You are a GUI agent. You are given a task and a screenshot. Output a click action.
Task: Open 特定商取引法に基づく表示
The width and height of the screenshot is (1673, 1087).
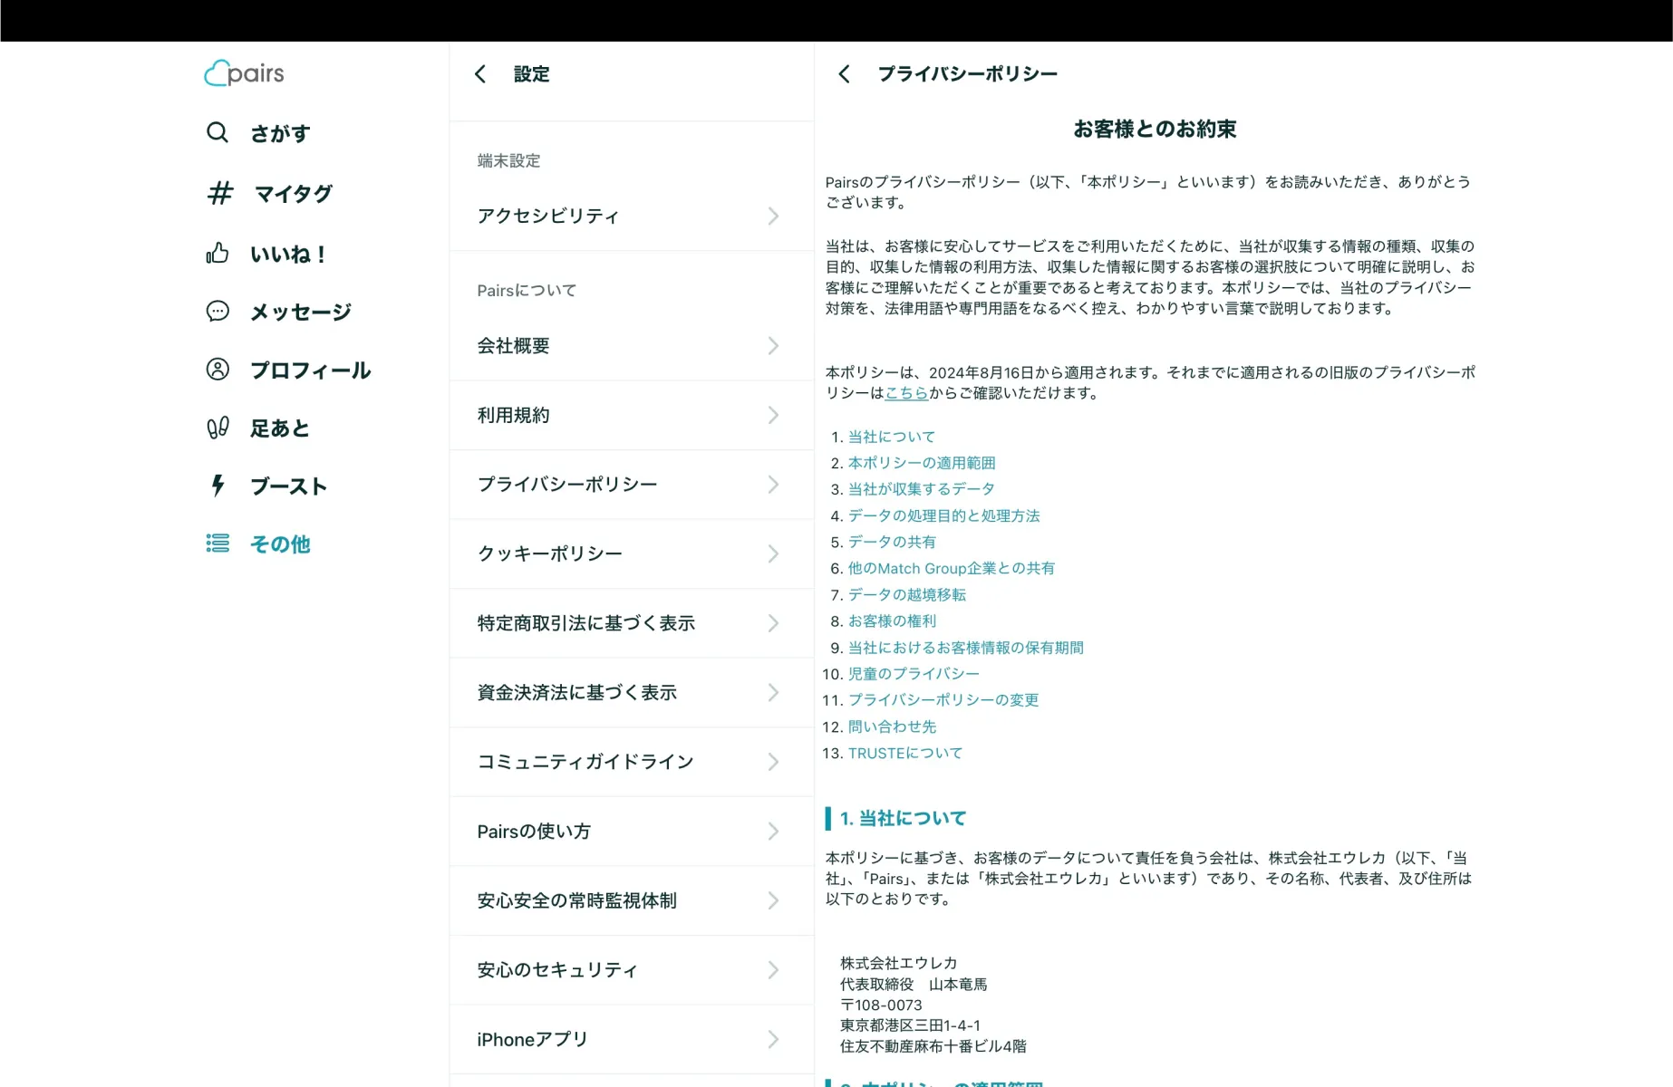(x=632, y=623)
